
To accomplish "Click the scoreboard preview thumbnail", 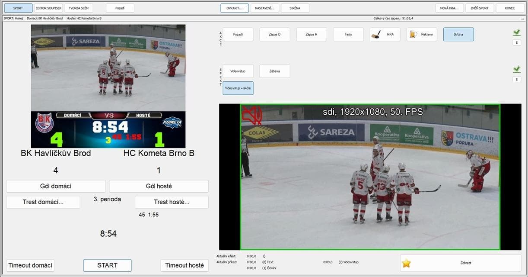I will pyautogui.click(x=108, y=86).
